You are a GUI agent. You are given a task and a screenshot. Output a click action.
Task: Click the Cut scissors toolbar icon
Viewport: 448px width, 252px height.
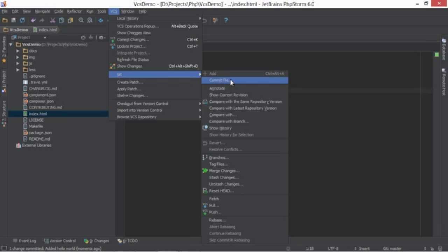53,21
